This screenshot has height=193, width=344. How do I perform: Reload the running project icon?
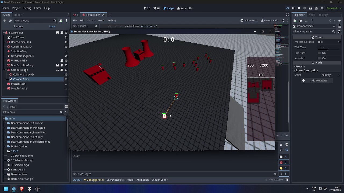(x=288, y=8)
